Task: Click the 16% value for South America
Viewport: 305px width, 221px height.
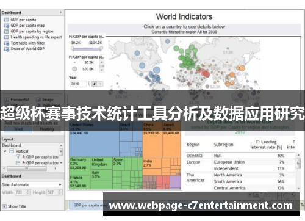Action: [281, 181]
